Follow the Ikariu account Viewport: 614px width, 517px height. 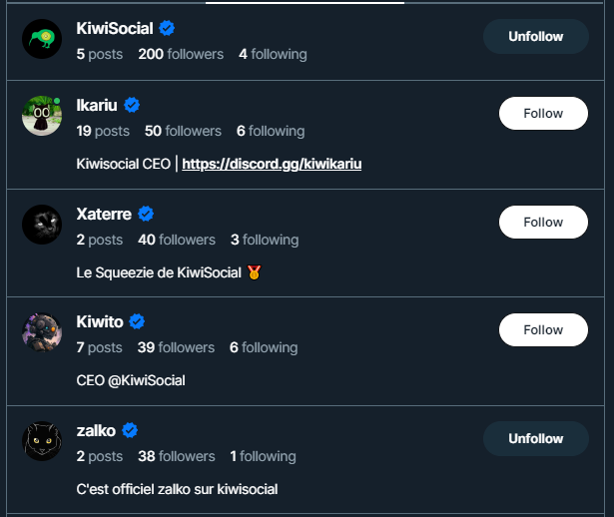point(543,113)
